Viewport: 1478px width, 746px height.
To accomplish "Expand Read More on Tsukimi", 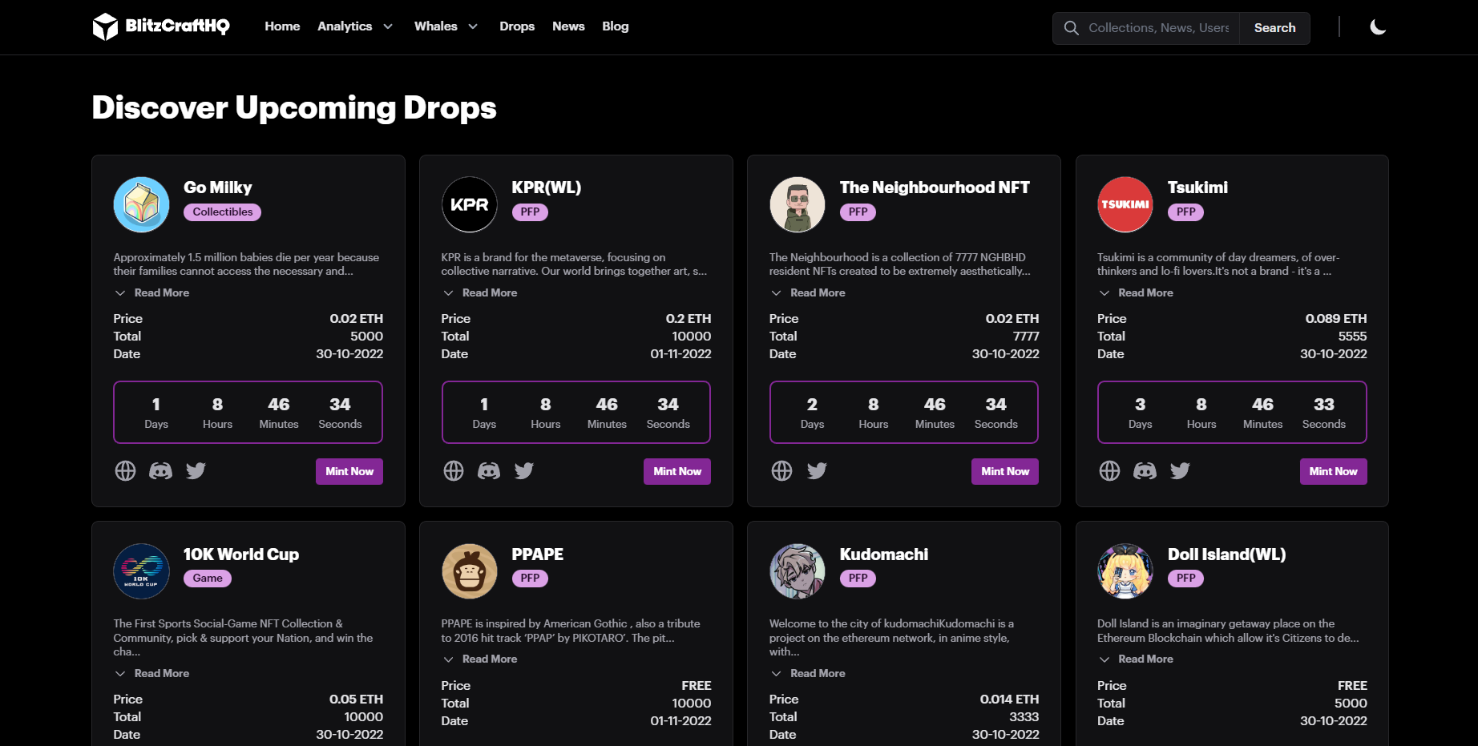I will [x=1136, y=292].
